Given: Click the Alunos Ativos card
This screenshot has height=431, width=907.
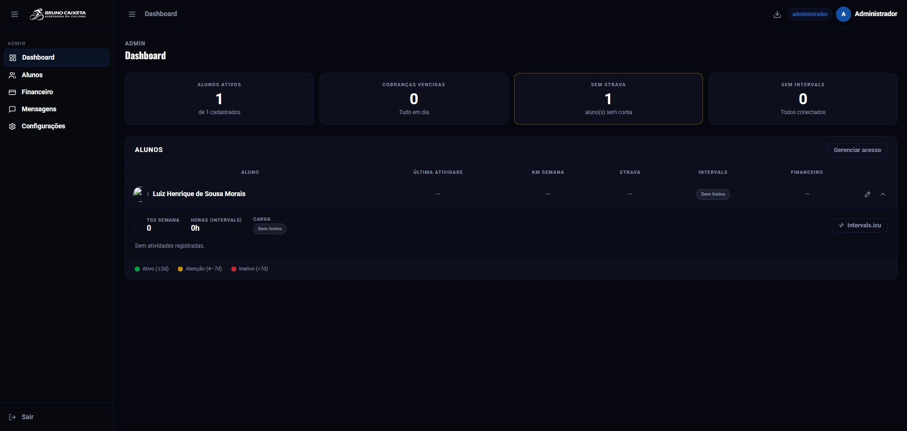Looking at the screenshot, I should [219, 99].
